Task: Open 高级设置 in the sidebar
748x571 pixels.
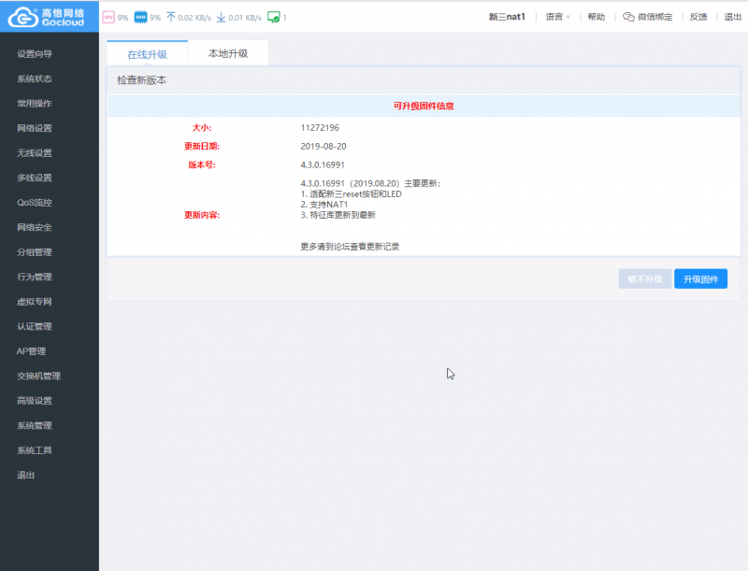Action: 35,401
